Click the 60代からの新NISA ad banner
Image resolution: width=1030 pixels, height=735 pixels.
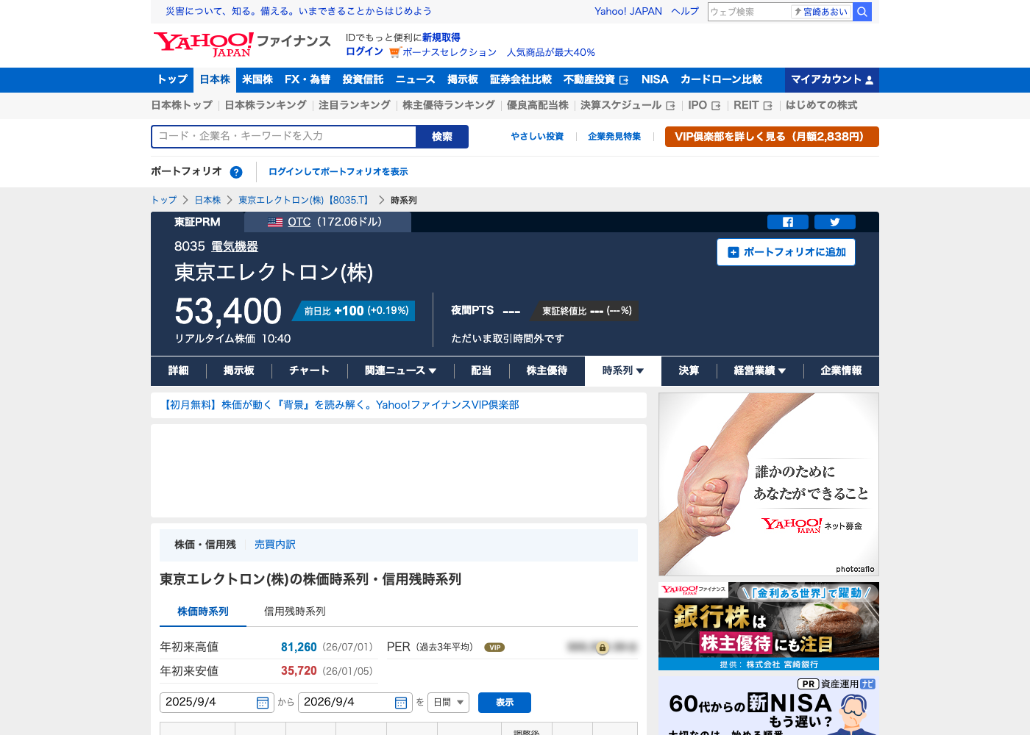(769, 706)
